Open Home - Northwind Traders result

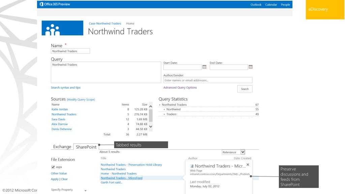click(119, 173)
